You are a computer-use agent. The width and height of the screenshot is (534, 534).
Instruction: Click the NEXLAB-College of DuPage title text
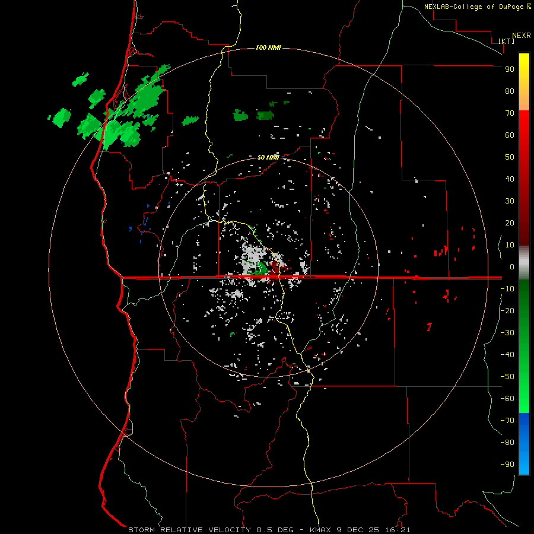click(x=473, y=7)
